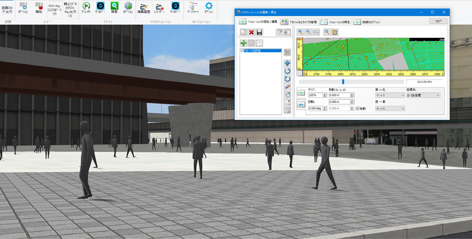The width and height of the screenshot is (472, 239).
Task: Click the funnel filter icon
Action: click(280, 32)
